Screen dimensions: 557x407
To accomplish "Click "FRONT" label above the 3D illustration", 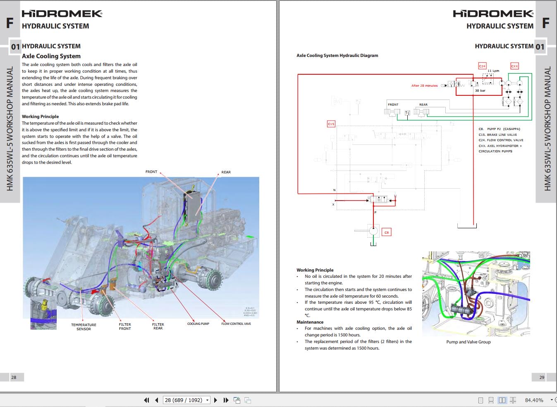I will coord(151,172).
